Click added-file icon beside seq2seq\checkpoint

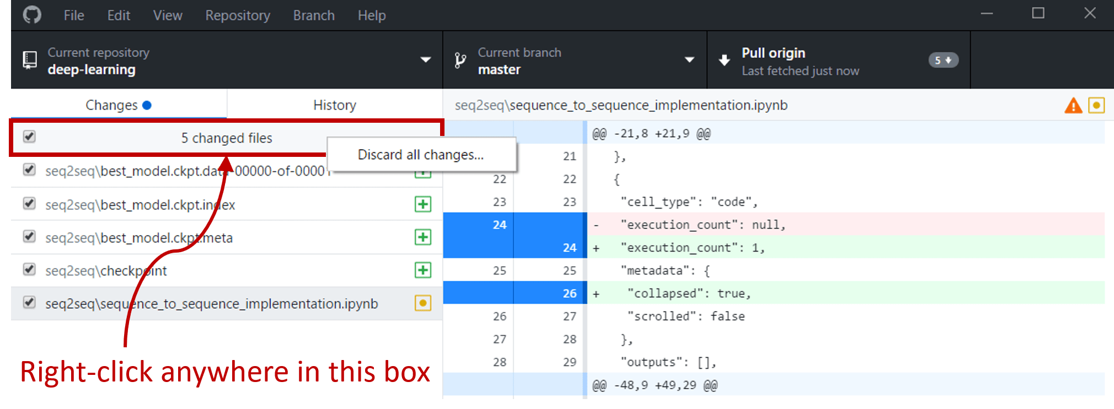click(x=423, y=270)
